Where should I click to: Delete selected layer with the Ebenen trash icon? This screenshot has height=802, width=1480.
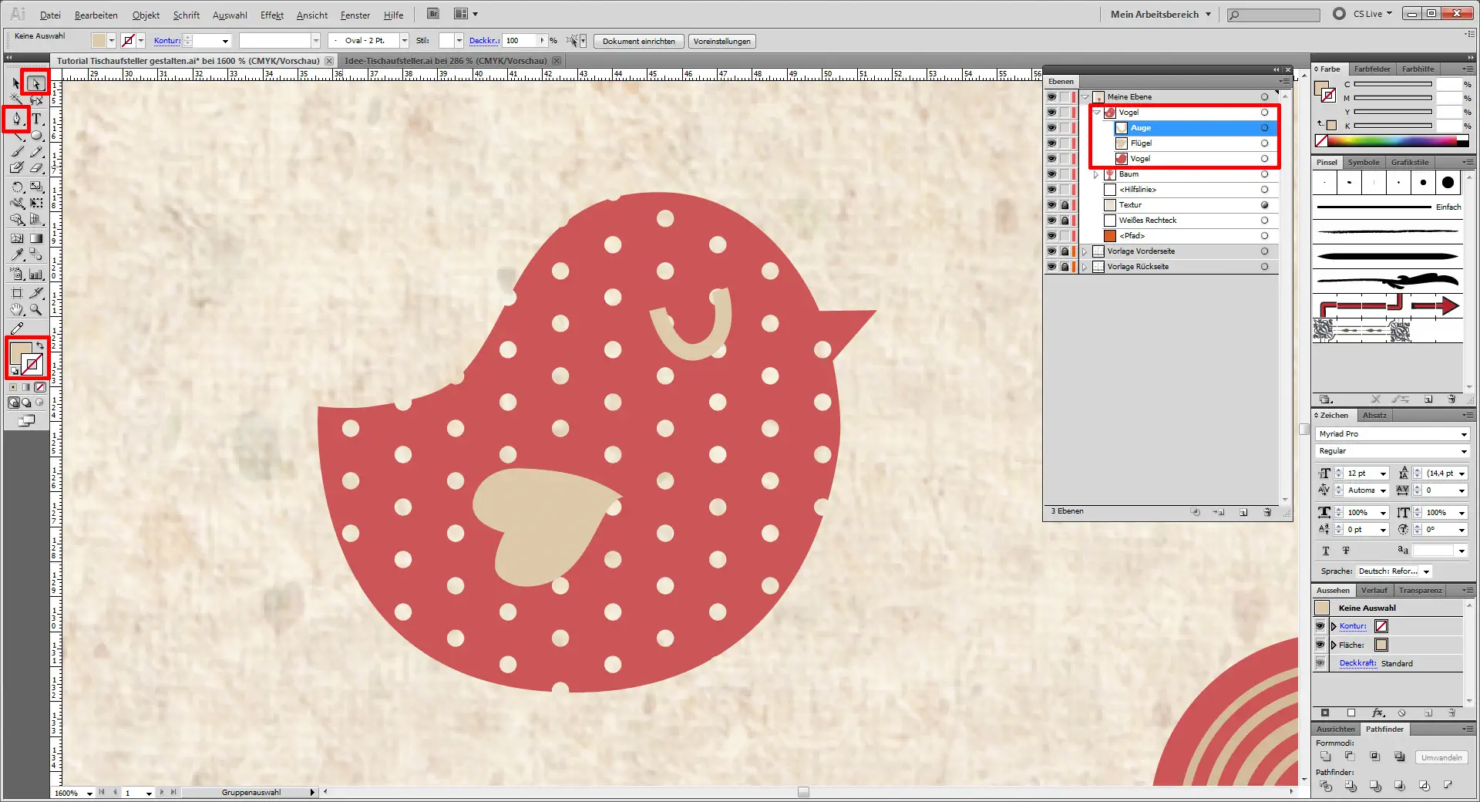1267,512
